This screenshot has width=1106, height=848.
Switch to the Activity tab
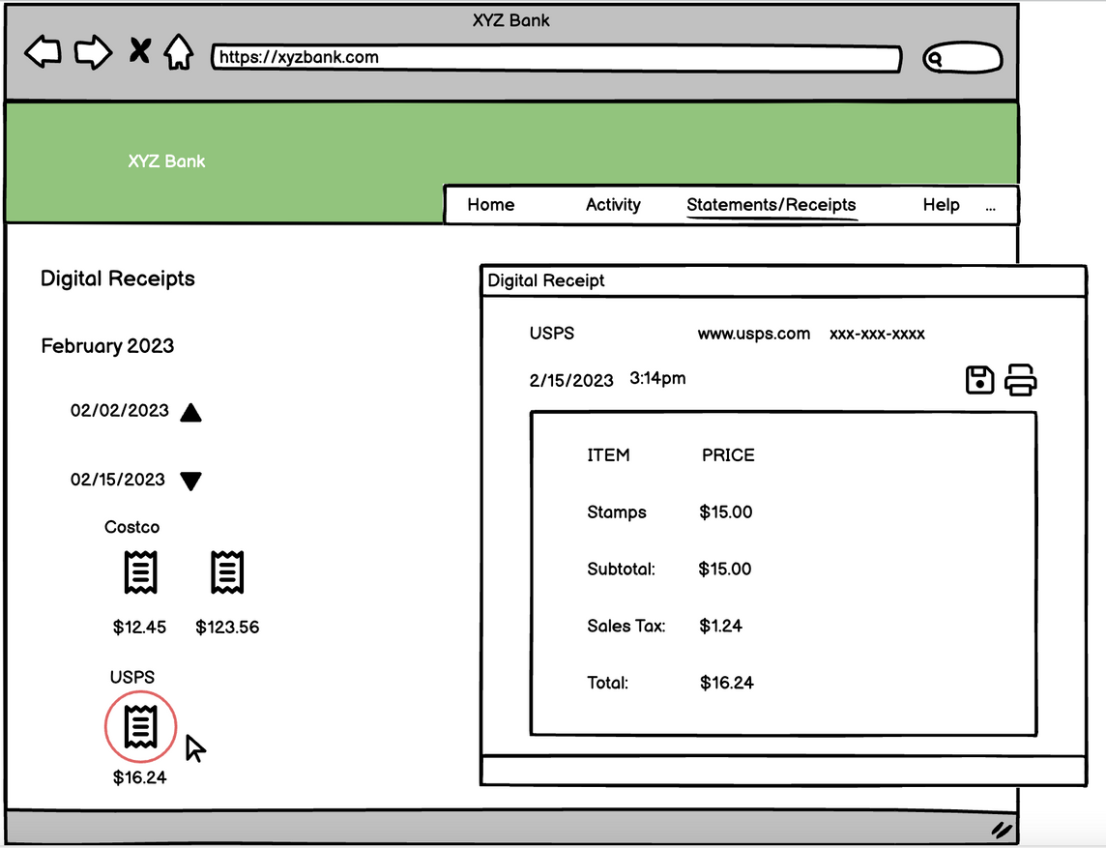[613, 205]
